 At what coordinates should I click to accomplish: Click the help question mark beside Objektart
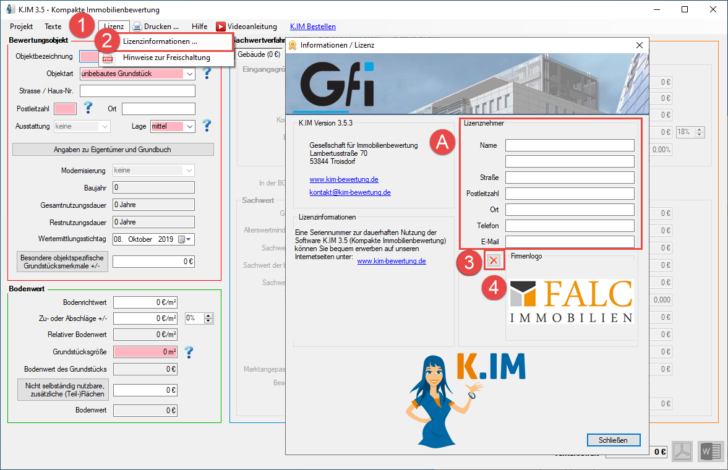pyautogui.click(x=207, y=74)
